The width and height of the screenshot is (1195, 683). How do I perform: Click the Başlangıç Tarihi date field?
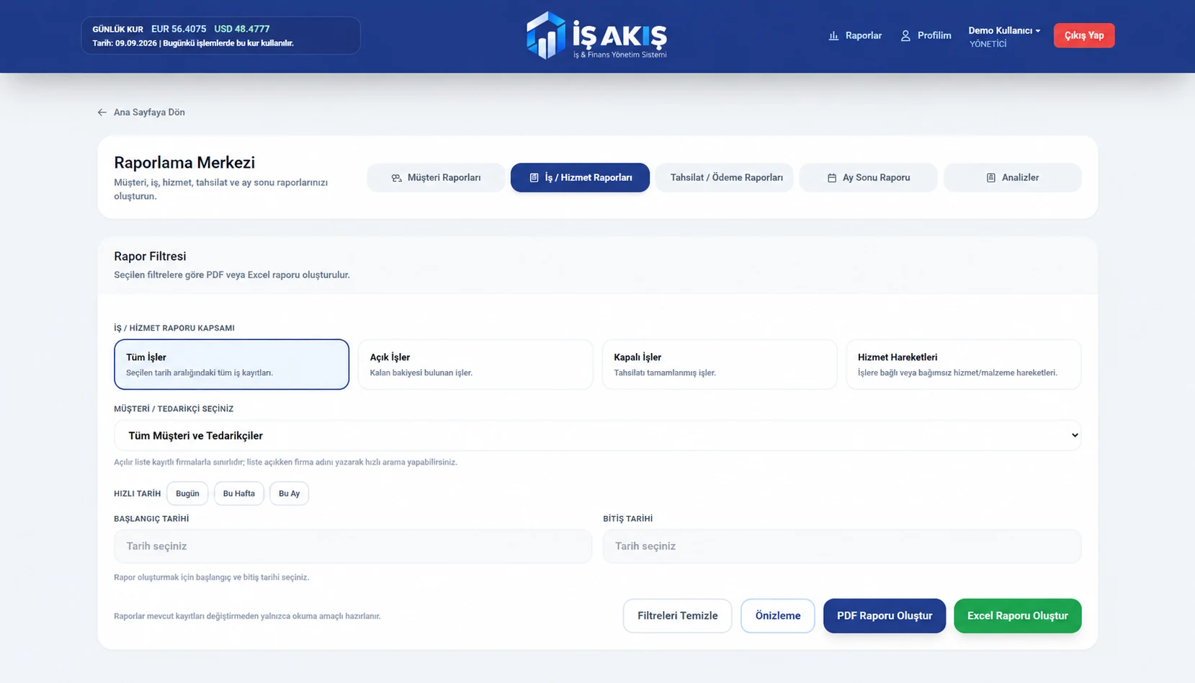pos(353,546)
